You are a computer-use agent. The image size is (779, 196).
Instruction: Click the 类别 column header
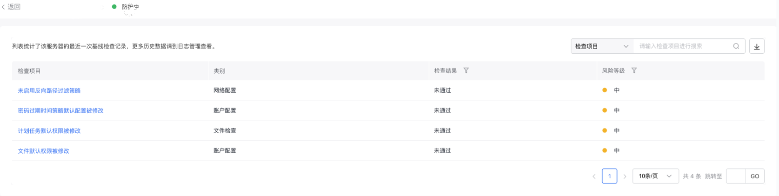[x=219, y=71]
